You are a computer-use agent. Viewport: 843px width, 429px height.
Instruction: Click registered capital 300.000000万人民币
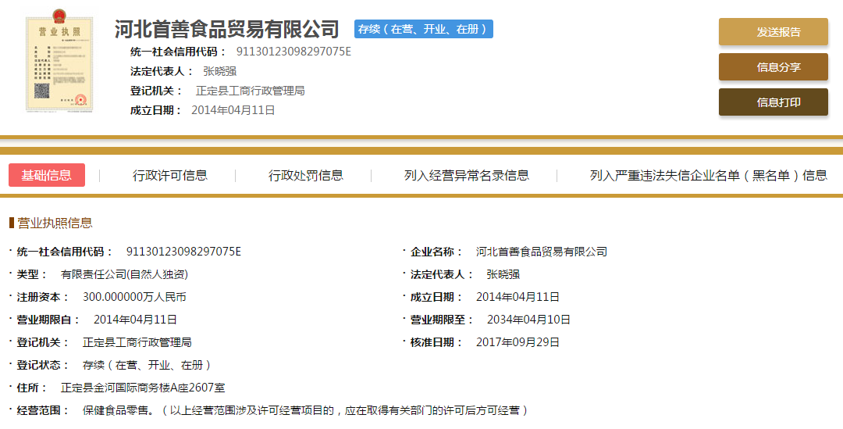coord(134,297)
